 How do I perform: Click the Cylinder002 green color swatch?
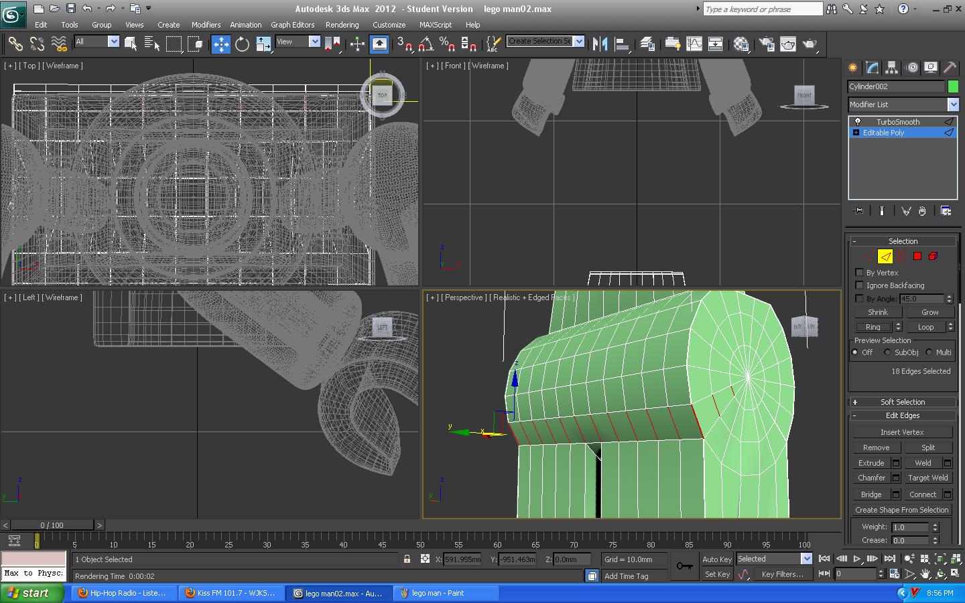pyautogui.click(x=953, y=86)
